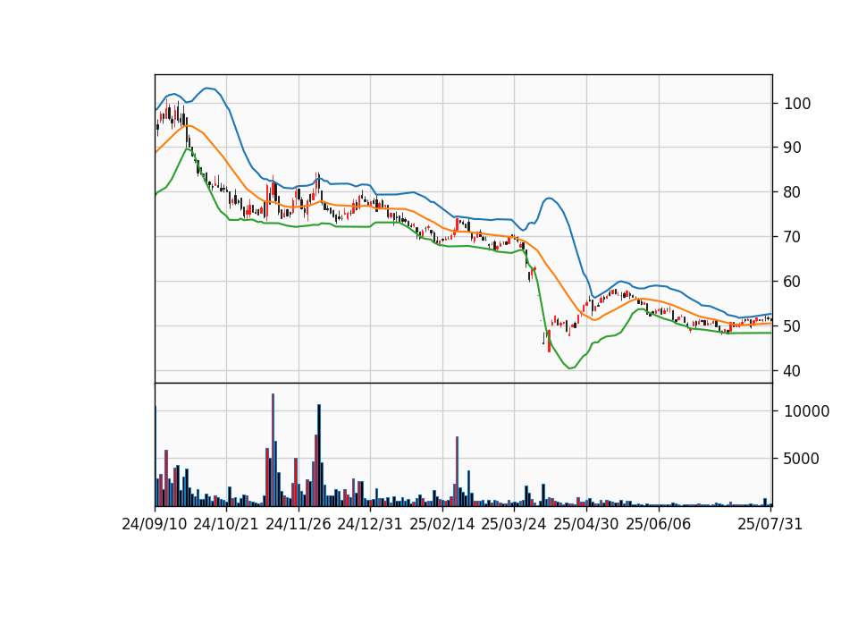Click the 25/07/31 date label

770,525
